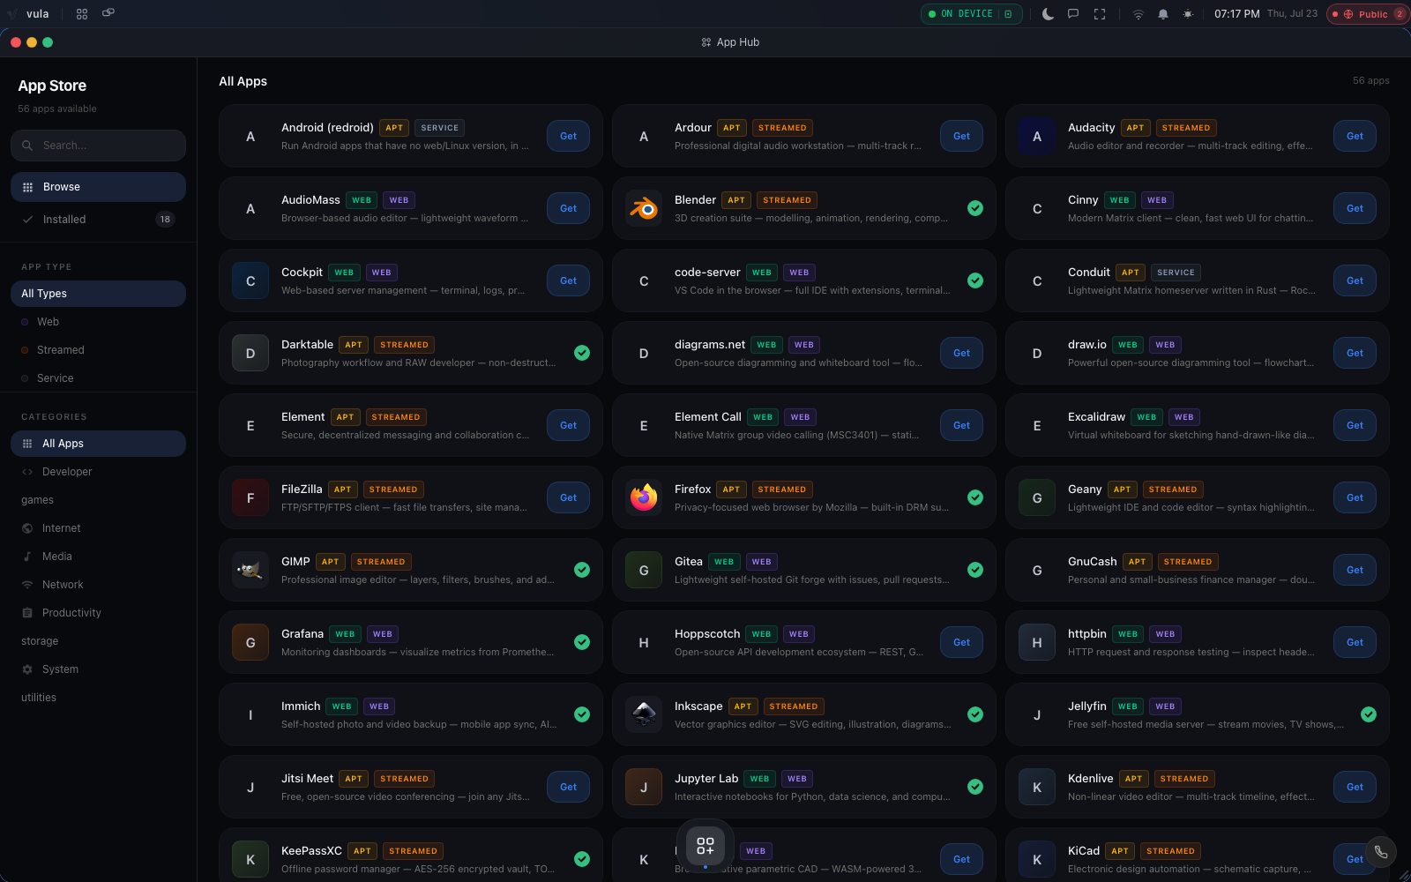Select the FileZilla letter icon
This screenshot has height=882, width=1411.
click(x=250, y=498)
